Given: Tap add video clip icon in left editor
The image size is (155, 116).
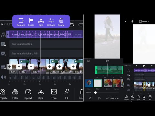Looking at the screenshot, I should 3,67.
